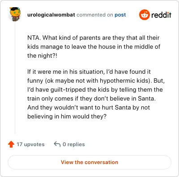
Task: Open the urologicalwombat username profile link
Action: (51, 15)
